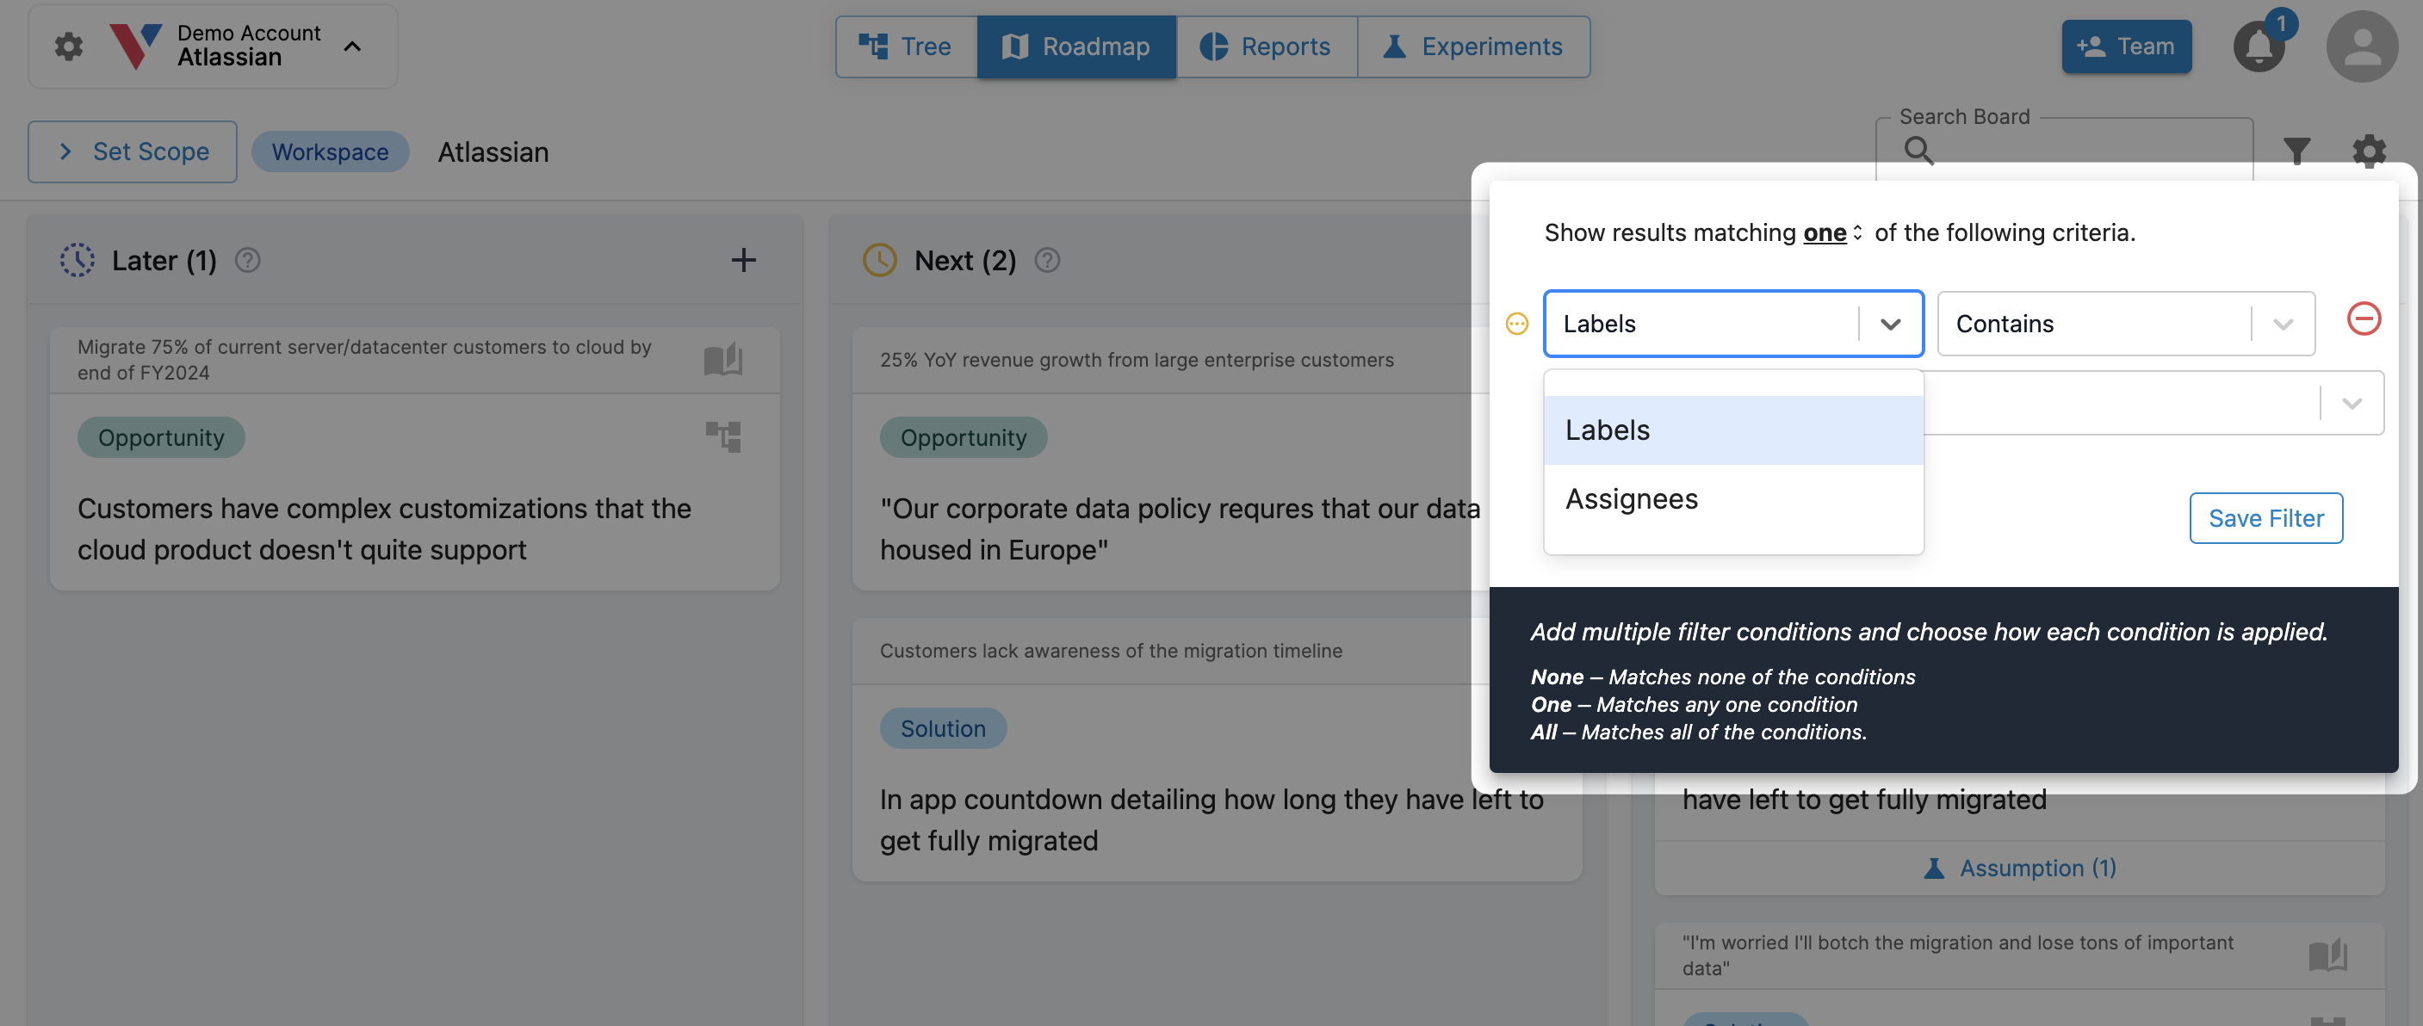The height and width of the screenshot is (1026, 2423).
Task: Choose Labels from the dropdown list
Action: pyautogui.click(x=1732, y=430)
